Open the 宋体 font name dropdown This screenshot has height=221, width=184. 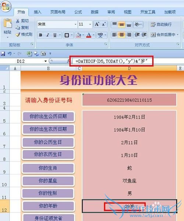[75, 24]
